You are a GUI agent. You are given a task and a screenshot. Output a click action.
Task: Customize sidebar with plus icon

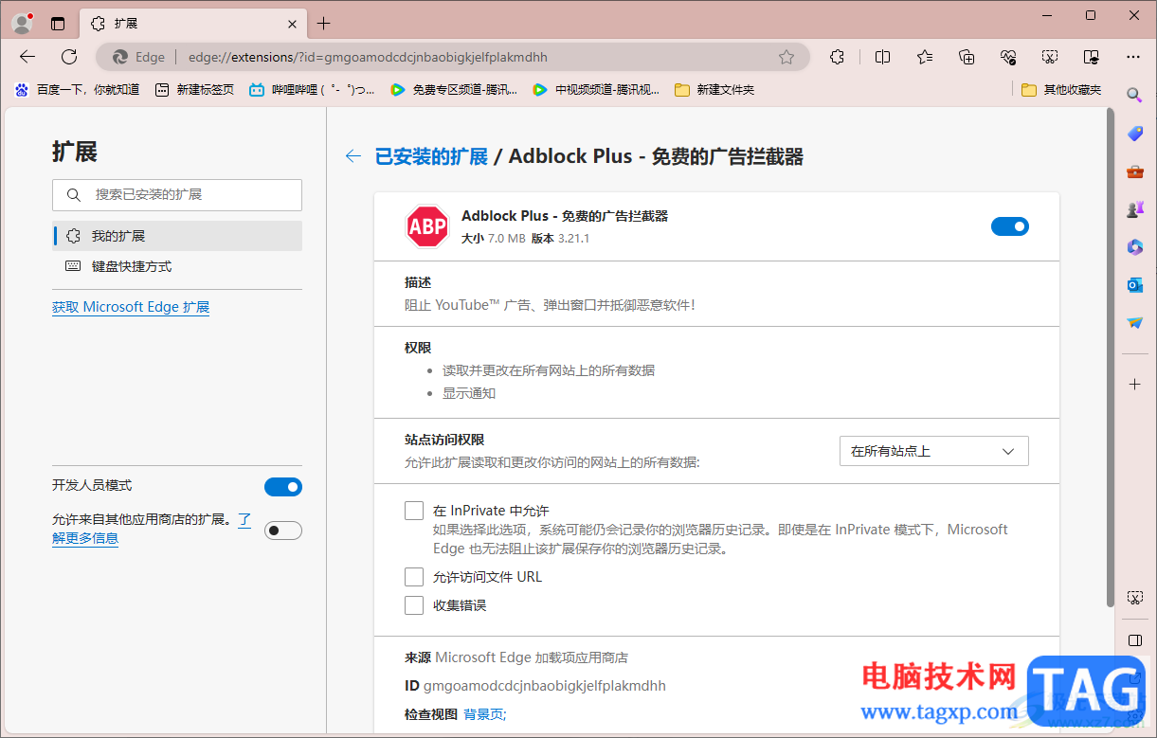coord(1134,384)
